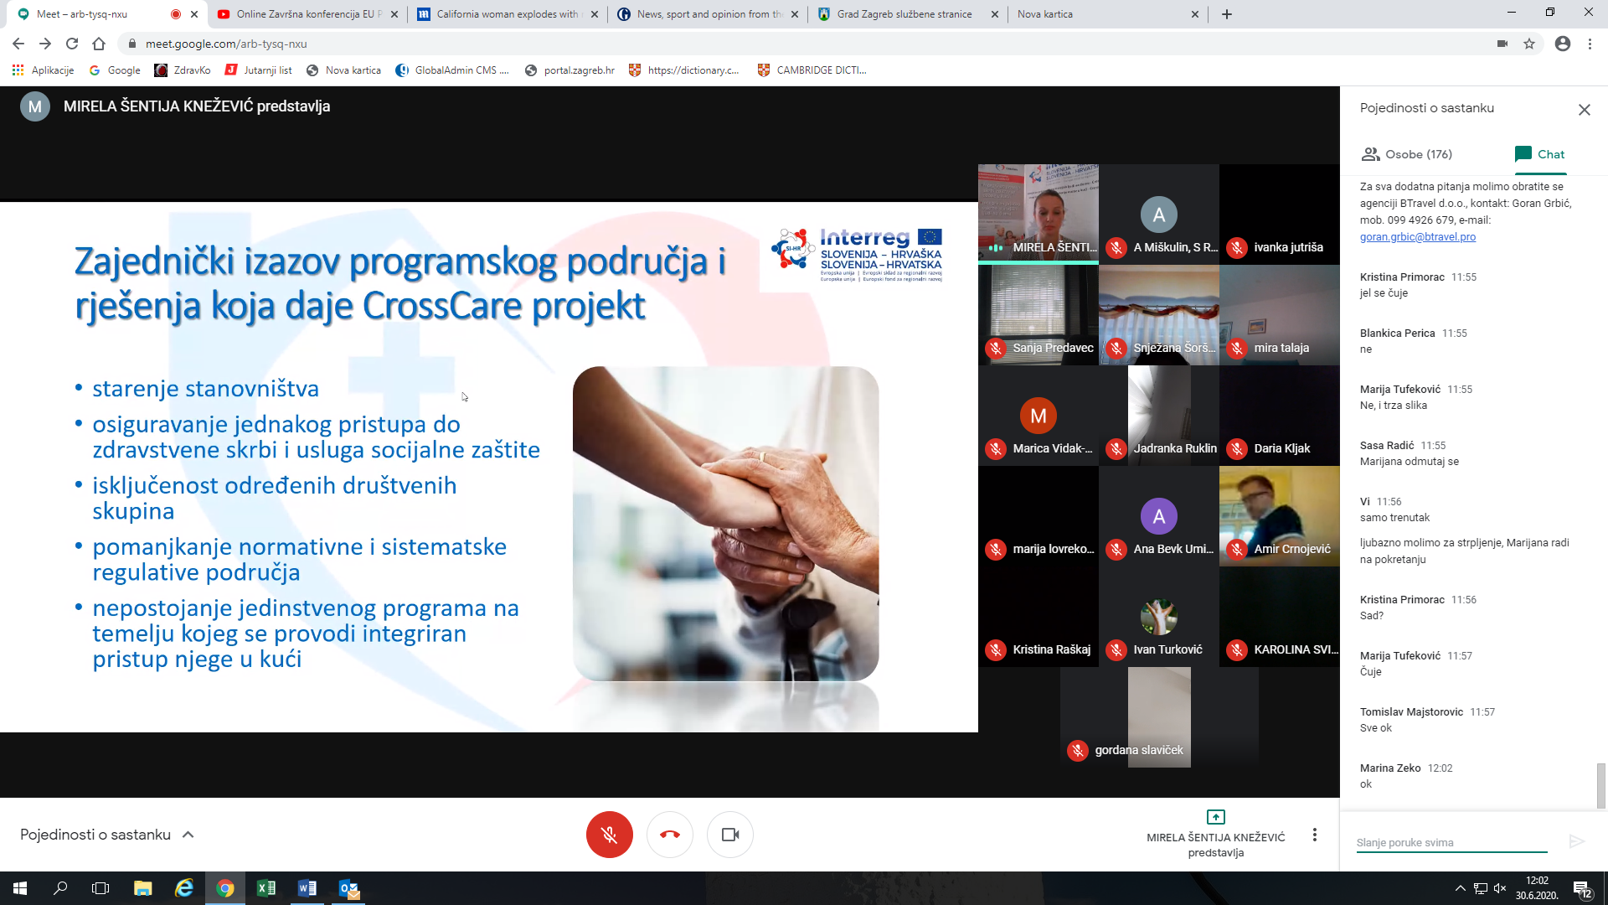The height and width of the screenshot is (905, 1608).
Task: Select Amir Crnojević video tile
Action: click(1279, 516)
